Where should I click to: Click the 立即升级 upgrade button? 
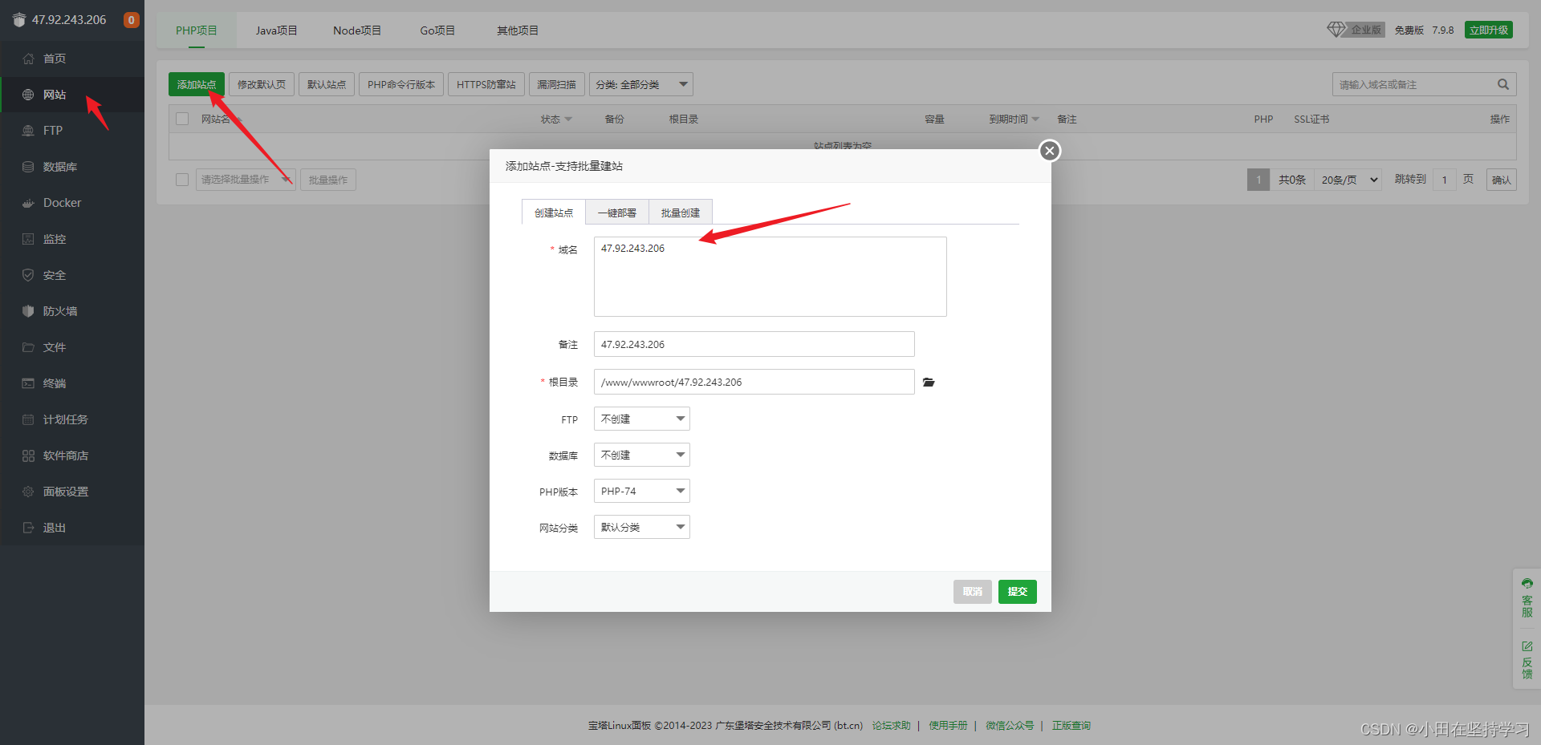point(1489,30)
